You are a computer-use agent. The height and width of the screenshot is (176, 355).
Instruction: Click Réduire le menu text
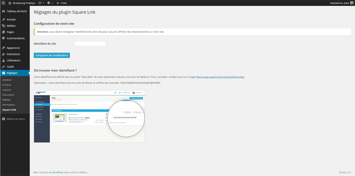[x=16, y=119]
